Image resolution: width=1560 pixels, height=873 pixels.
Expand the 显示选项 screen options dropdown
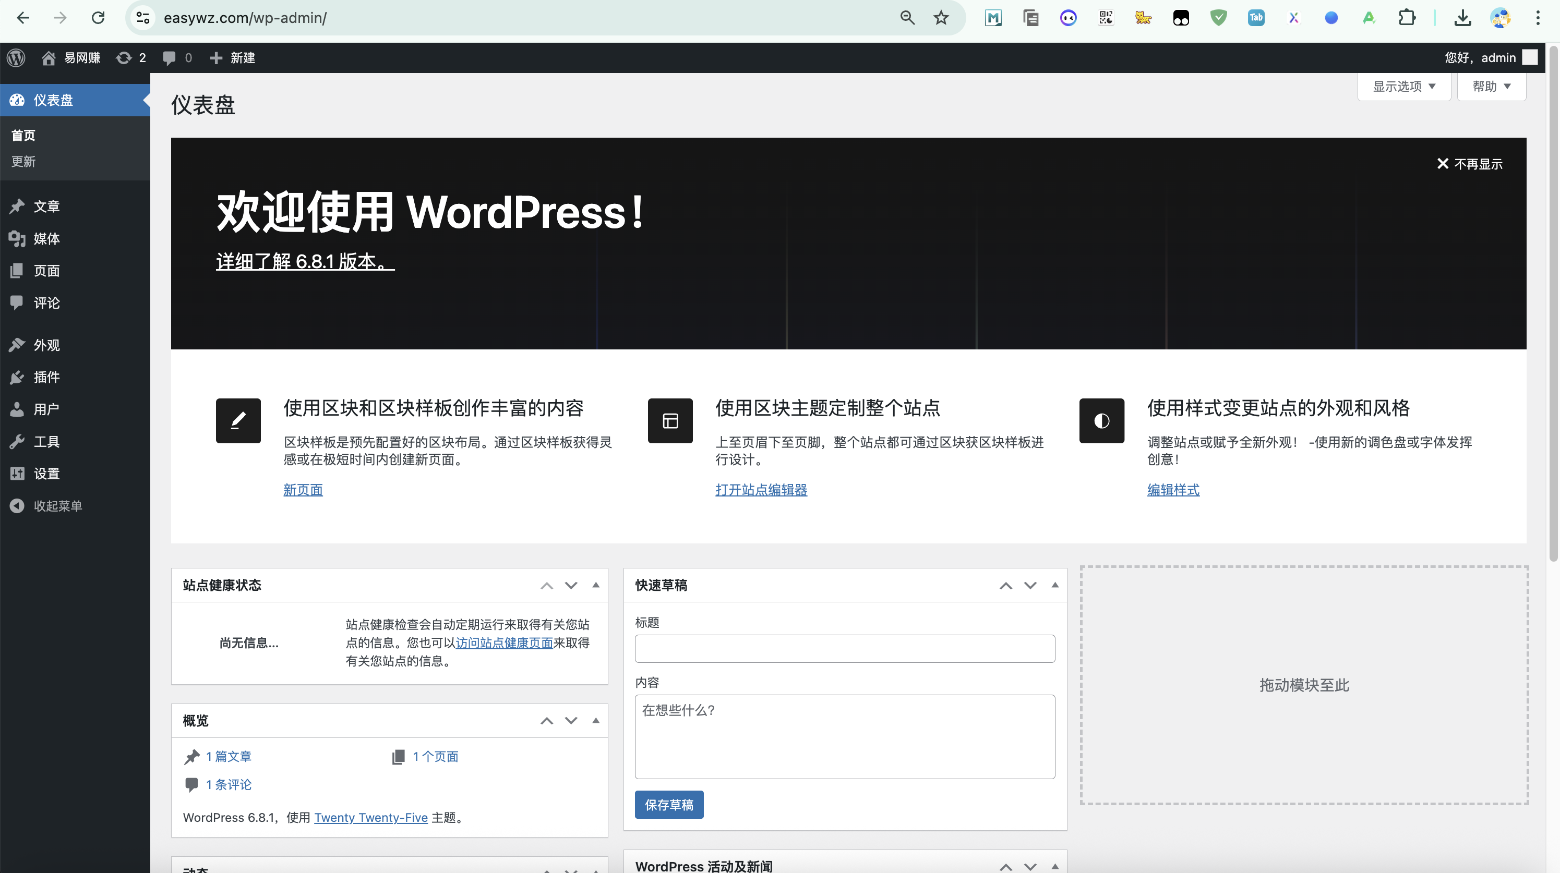pos(1403,87)
